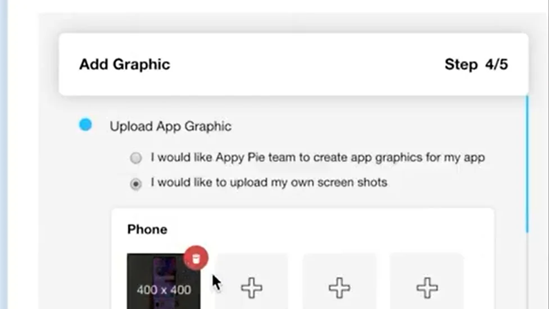Click the blue dot beside Upload App Graphic
Screen dimensions: 549x309
pos(85,125)
